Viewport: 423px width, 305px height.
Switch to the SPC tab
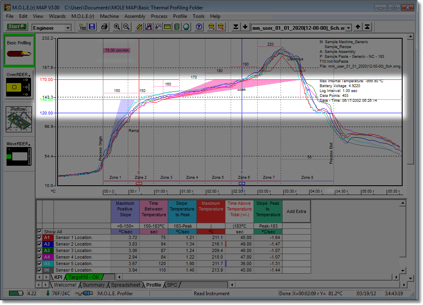click(172, 285)
